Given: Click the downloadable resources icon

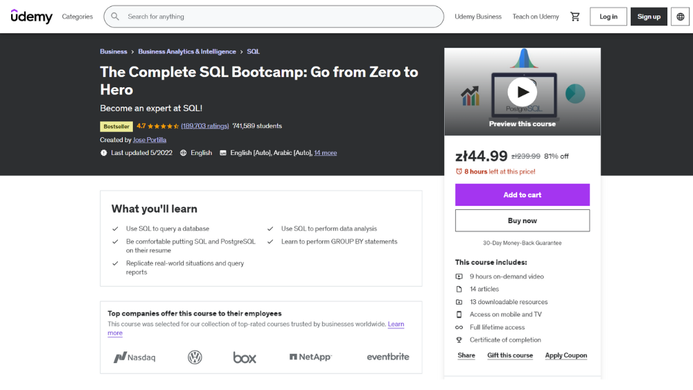Looking at the screenshot, I should coord(459,301).
